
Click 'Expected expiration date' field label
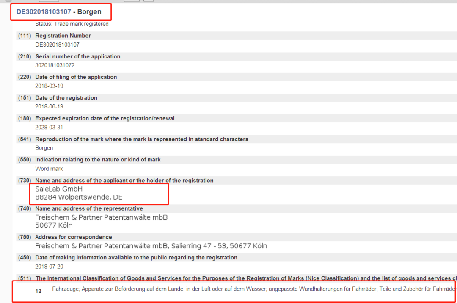tap(105, 118)
